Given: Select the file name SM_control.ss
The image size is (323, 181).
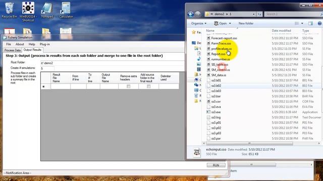Looking at the screenshot, I should coord(221,70).
